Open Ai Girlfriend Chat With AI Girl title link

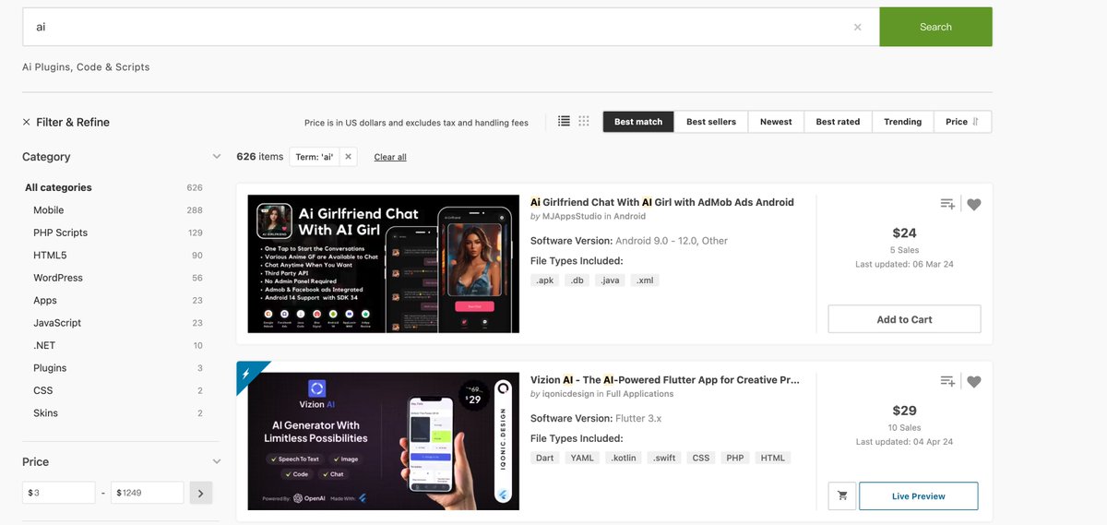[x=662, y=202]
